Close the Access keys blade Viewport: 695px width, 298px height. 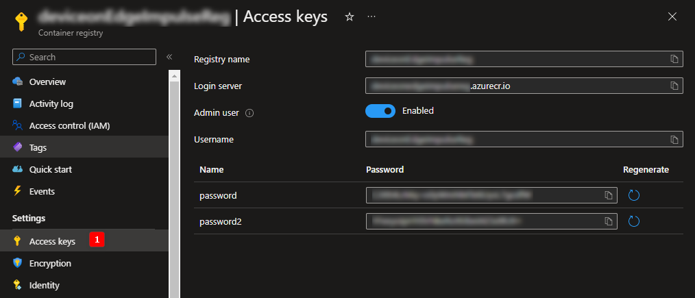point(672,16)
